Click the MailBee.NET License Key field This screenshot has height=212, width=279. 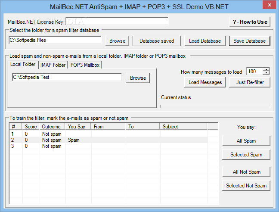[117, 21]
